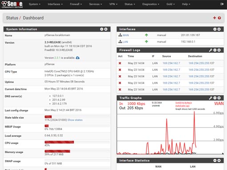Click the WAN network interface icon
227x170 pixels.
click(x=120, y=35)
